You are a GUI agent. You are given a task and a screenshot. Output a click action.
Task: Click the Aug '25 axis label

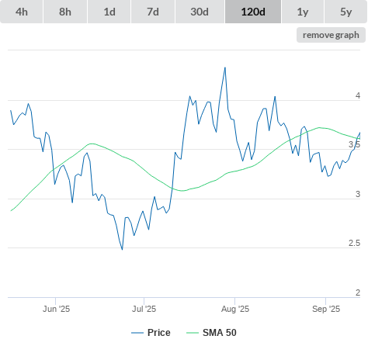click(x=235, y=309)
